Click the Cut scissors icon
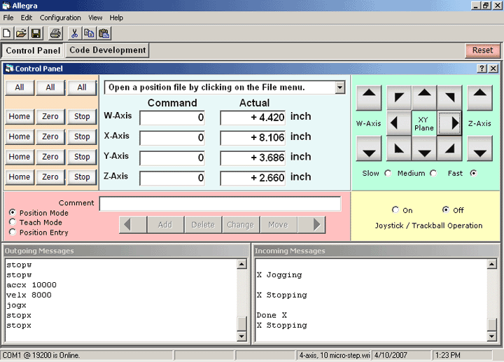 click(x=75, y=34)
